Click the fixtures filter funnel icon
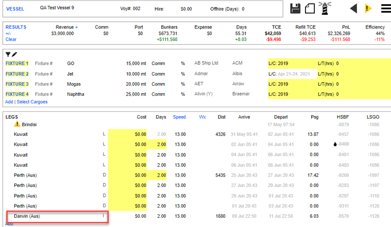Image resolution: width=391 pixels, height=227 pixels. coord(8,55)
